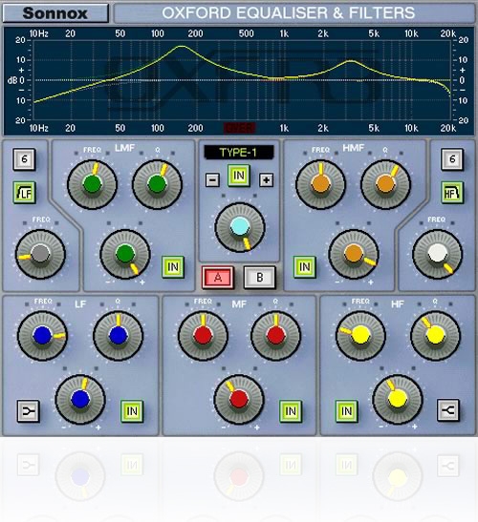The image size is (478, 522).
Task: Click the HMF section label
Action: (x=354, y=148)
